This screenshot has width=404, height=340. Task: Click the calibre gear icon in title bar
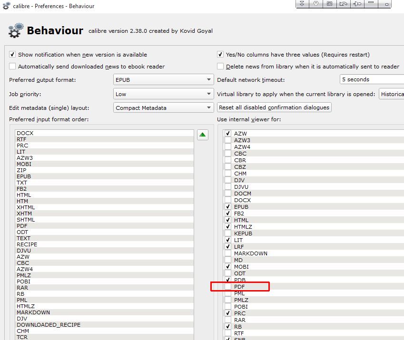7,6
